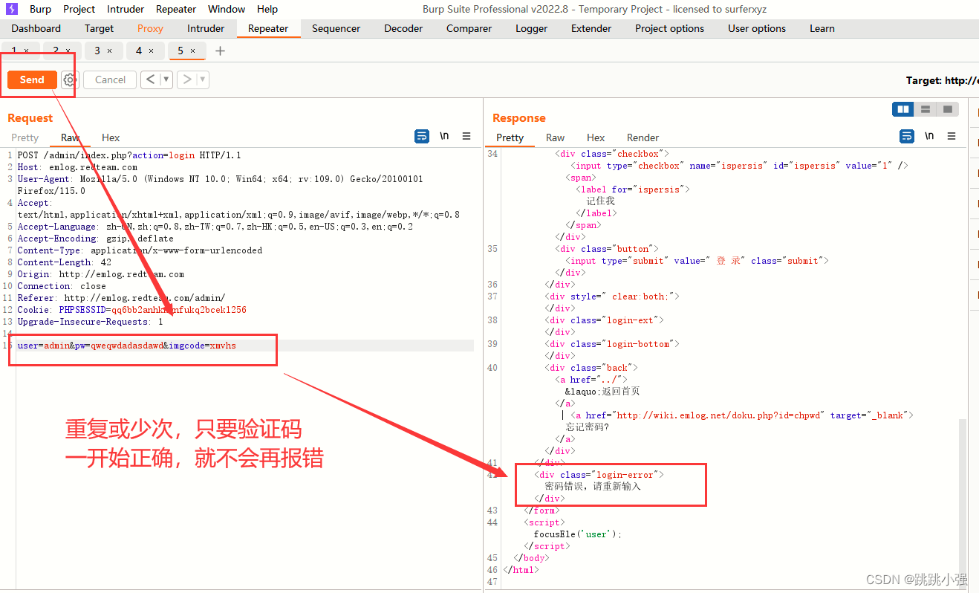Send the request
This screenshot has height=593, width=979.
(x=32, y=80)
